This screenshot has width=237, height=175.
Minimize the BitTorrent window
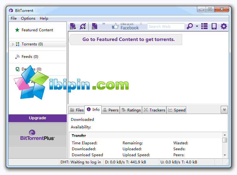click(x=202, y=9)
